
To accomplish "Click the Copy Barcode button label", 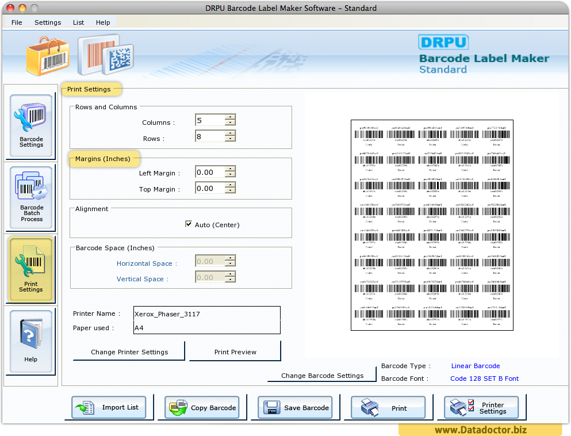I will click(213, 408).
